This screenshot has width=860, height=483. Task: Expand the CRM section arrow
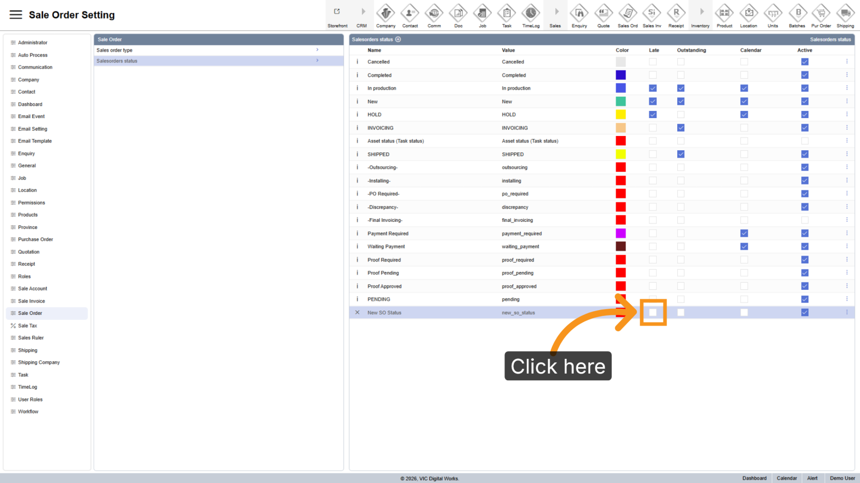[363, 12]
